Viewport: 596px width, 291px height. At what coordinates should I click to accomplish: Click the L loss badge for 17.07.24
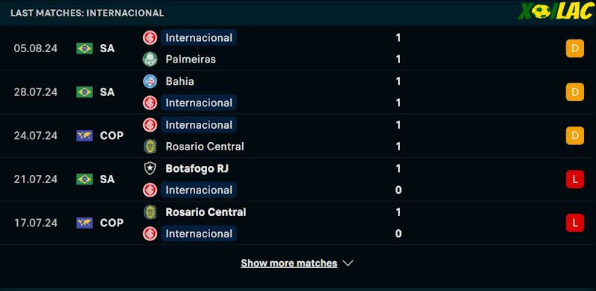574,223
